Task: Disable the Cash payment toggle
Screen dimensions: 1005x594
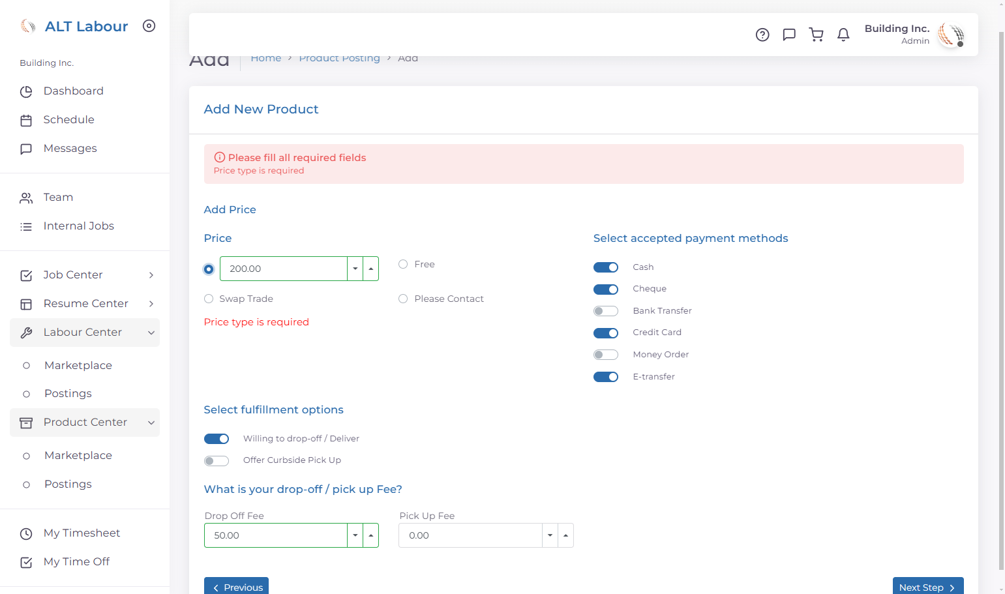Action: [x=606, y=267]
